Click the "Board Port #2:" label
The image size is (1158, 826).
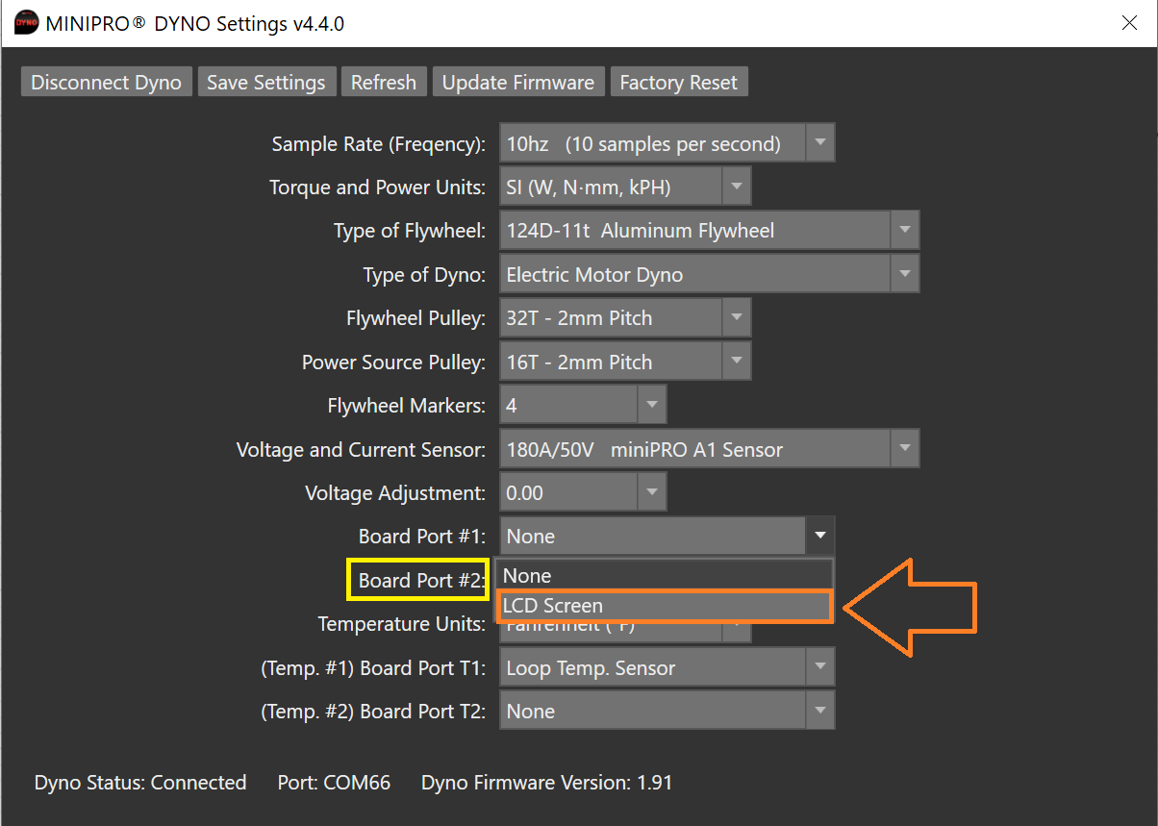pos(419,581)
